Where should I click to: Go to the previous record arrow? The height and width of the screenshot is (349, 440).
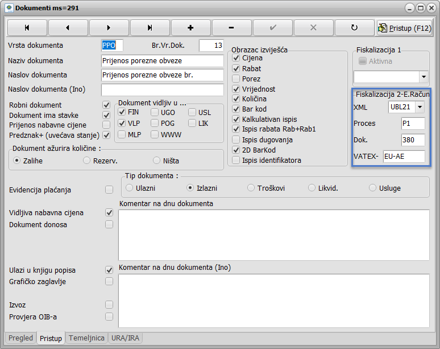[x=68, y=27]
